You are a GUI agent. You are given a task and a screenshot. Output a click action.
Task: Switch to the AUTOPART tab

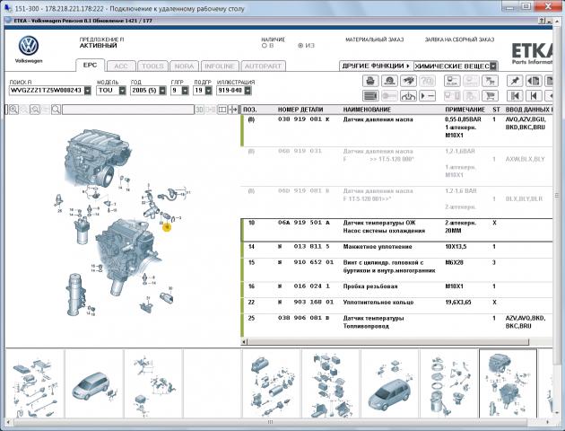click(263, 66)
